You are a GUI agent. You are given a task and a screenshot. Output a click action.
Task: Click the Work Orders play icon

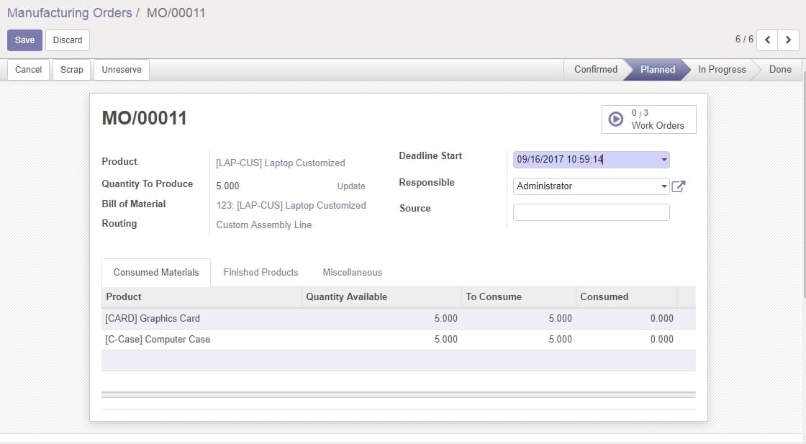[x=616, y=119]
